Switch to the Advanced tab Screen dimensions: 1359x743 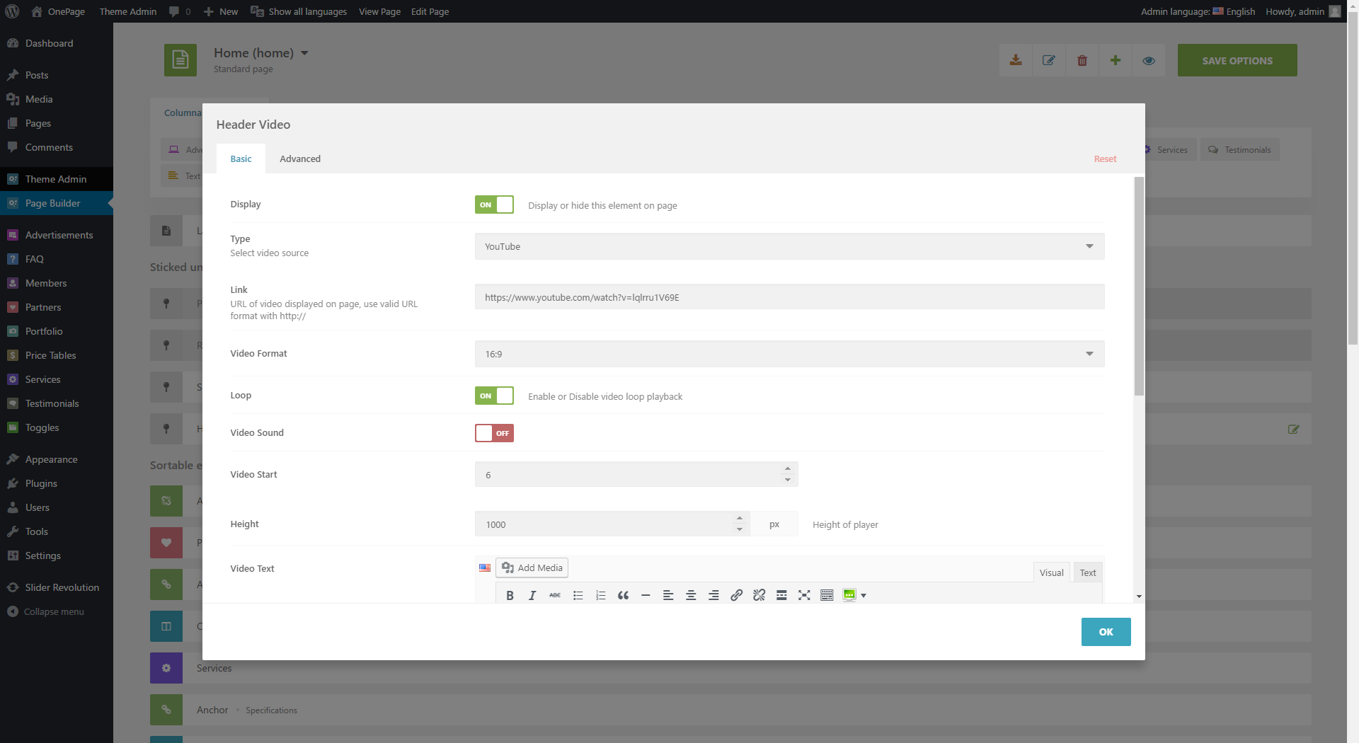[x=300, y=159]
